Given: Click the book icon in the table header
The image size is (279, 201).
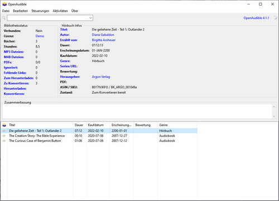Looking at the screenshot, I should (4, 125).
